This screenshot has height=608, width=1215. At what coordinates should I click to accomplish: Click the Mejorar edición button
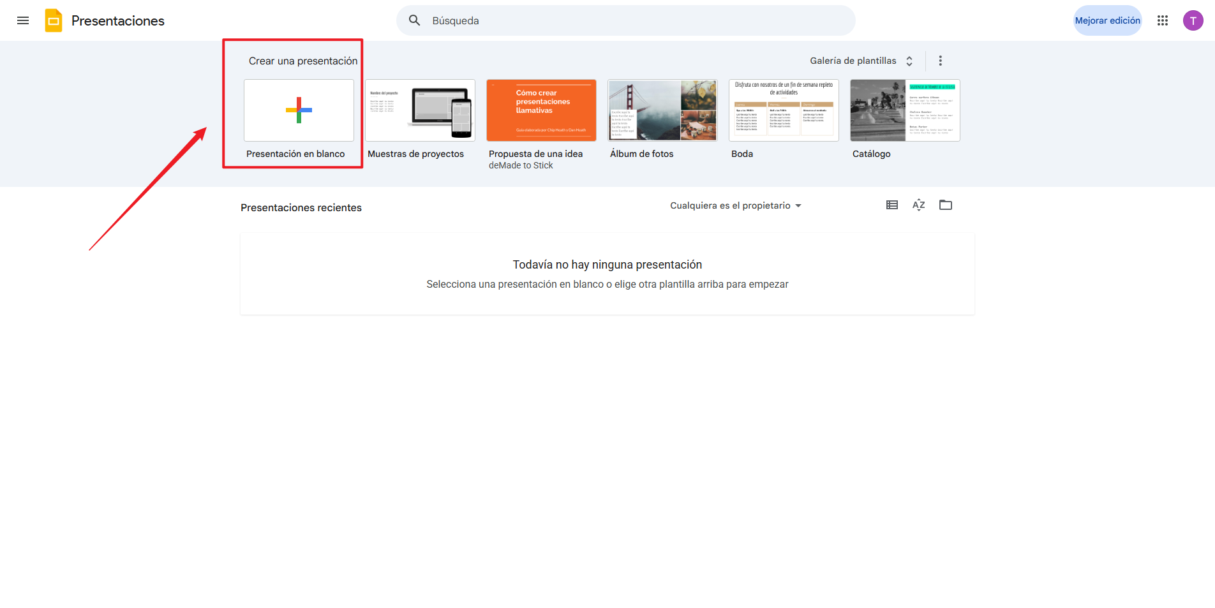point(1107,20)
